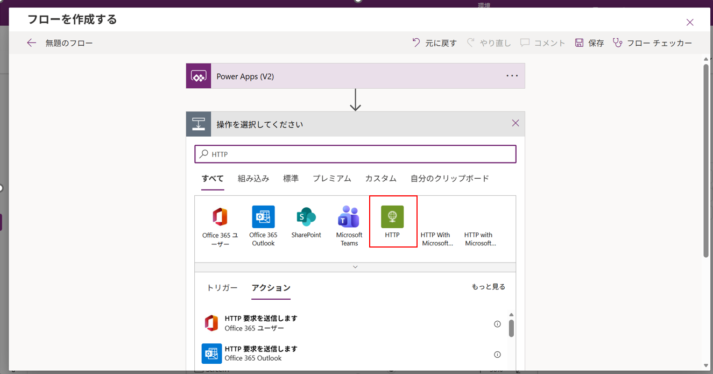
Task: Select the first HTTP With Microsoft connector
Action: [436, 239]
